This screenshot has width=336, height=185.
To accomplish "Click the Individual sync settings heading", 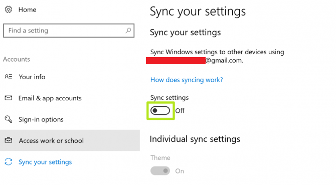I will tap(195, 139).
